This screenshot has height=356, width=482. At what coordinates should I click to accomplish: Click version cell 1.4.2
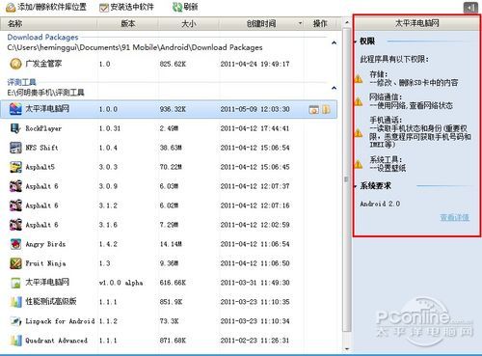(x=108, y=244)
